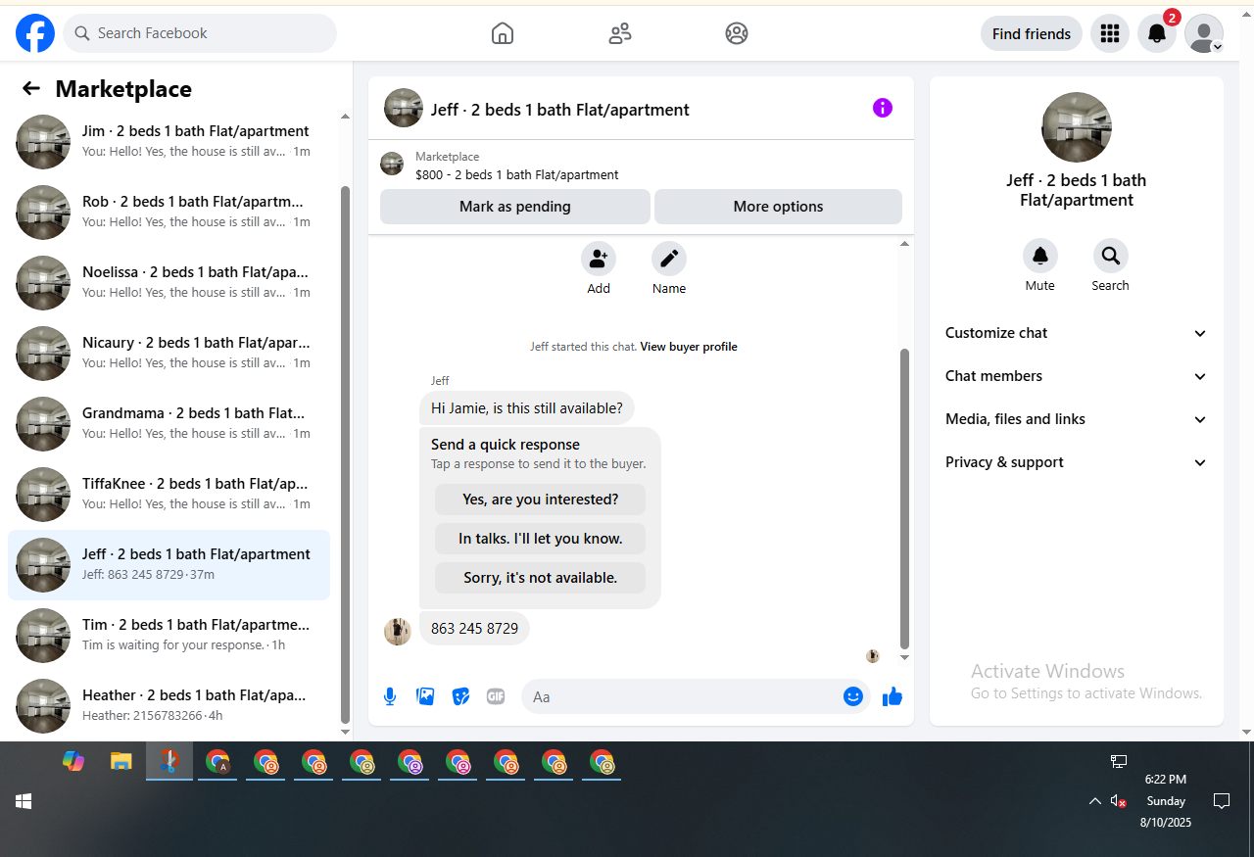Viewport: 1254px width, 857px height.
Task: Click the '$800 - 2 beds 1 bath Flat/apartment' listing text
Action: 517,175
